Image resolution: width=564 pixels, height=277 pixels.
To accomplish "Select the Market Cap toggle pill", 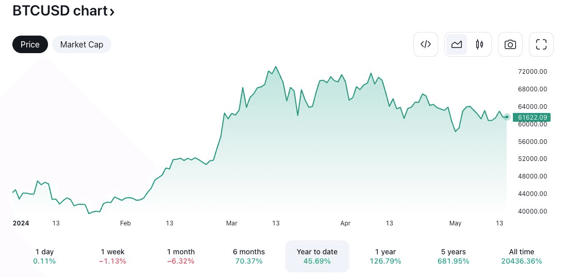I will pos(82,44).
